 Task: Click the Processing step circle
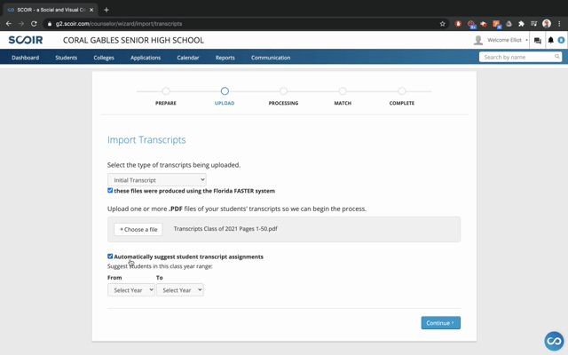[284, 91]
